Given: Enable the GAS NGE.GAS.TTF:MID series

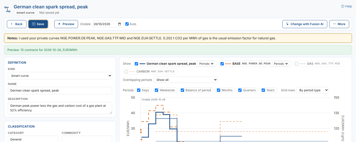Looking at the screenshot, I should coord(296,64).
